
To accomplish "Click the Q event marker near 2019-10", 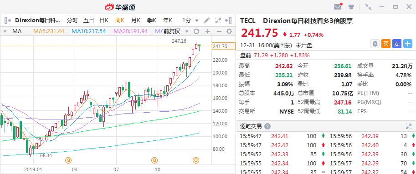I will tap(154, 160).
